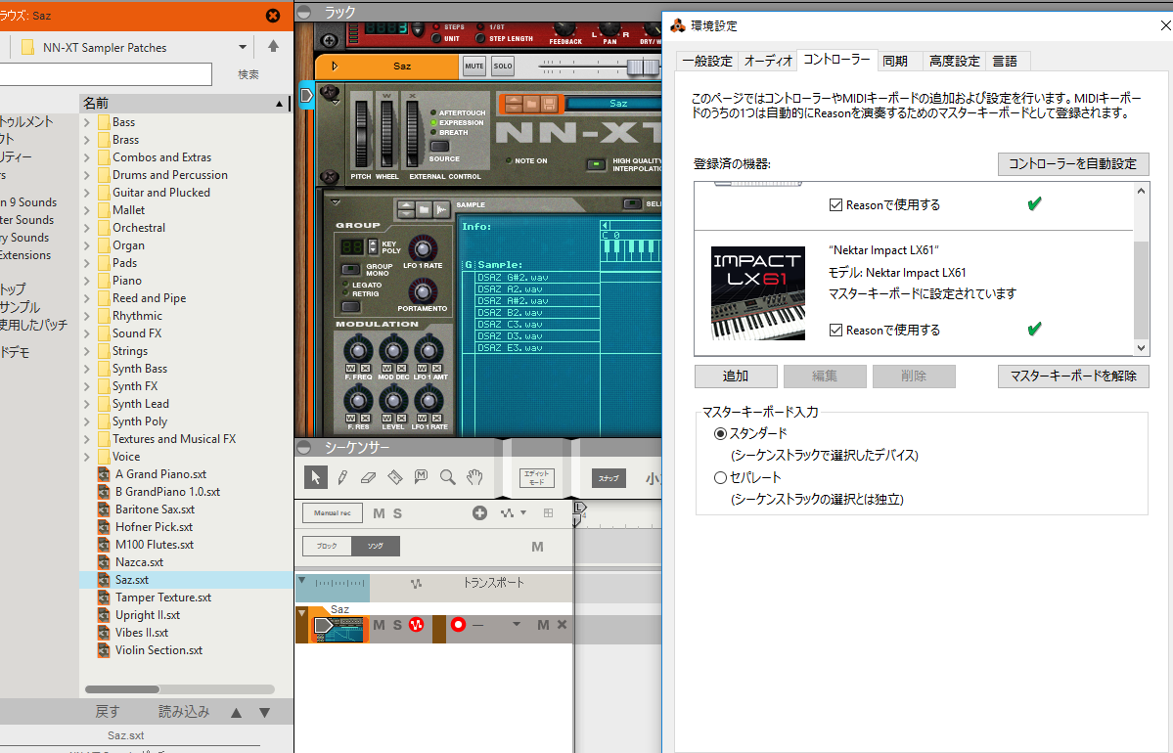Expand the Voice folder
Viewport: 1173px width, 753px height.
87,457
